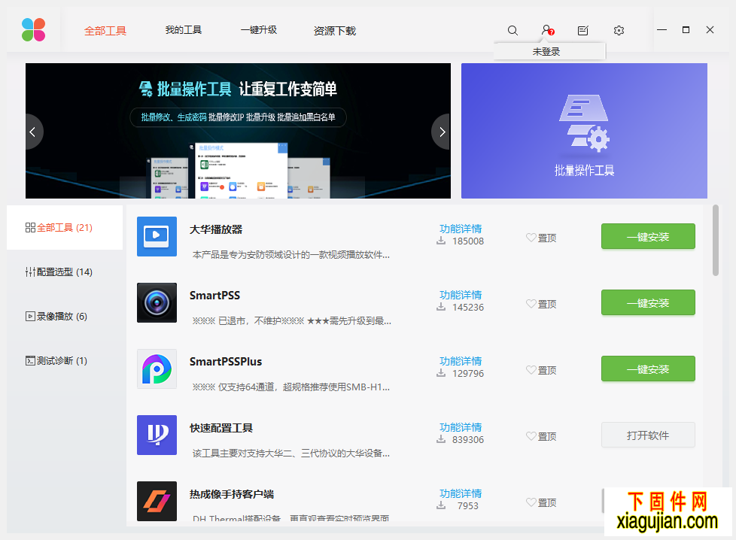Screen dimensions: 736x540
Task: Click the 快速配置工具 title text
Action: pos(221,428)
